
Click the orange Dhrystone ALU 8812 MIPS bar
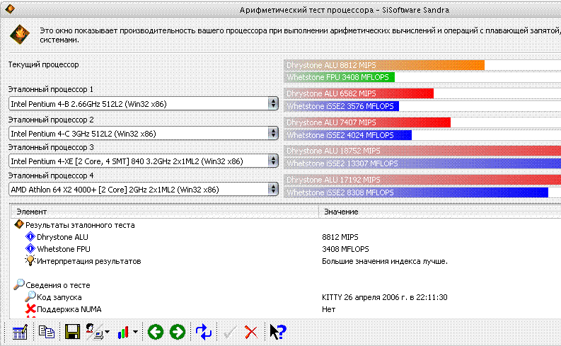384,65
